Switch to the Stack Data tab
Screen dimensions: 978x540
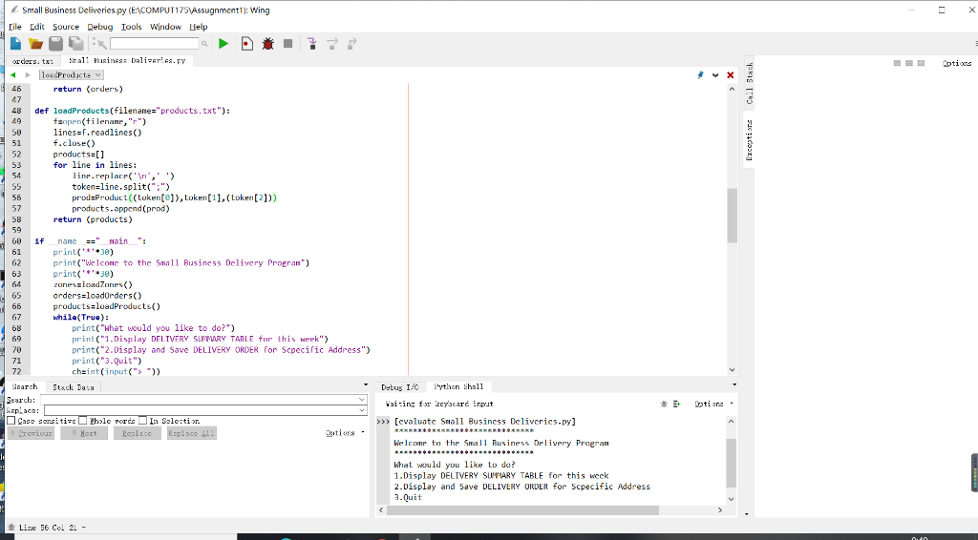coord(73,387)
